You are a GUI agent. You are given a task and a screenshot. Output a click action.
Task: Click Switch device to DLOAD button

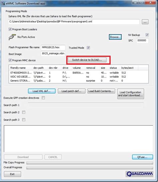[x=87, y=60]
